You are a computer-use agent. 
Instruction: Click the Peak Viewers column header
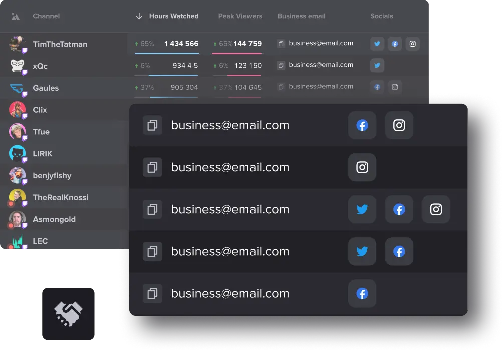point(240,16)
